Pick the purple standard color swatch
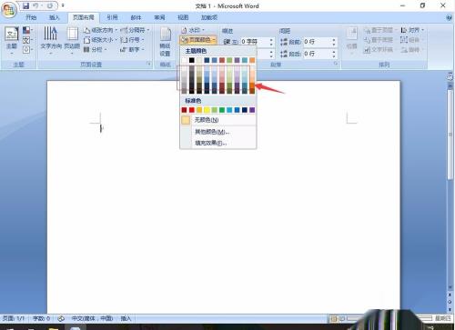This screenshot has height=330, width=455. pos(252,110)
